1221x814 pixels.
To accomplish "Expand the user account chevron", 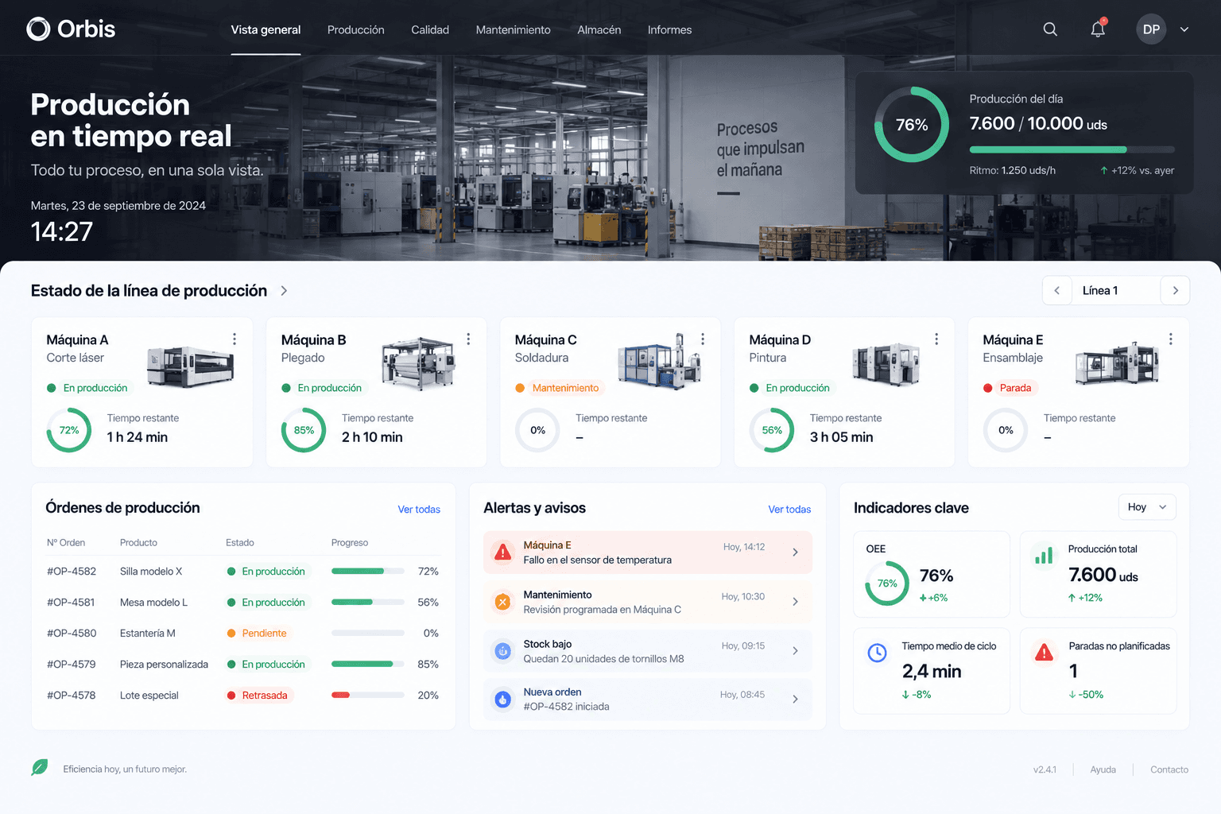I will (x=1184, y=29).
